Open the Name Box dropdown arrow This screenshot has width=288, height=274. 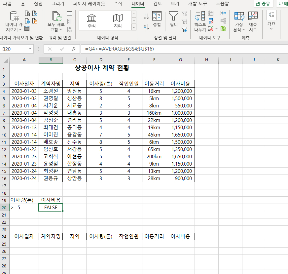[x=30, y=49]
